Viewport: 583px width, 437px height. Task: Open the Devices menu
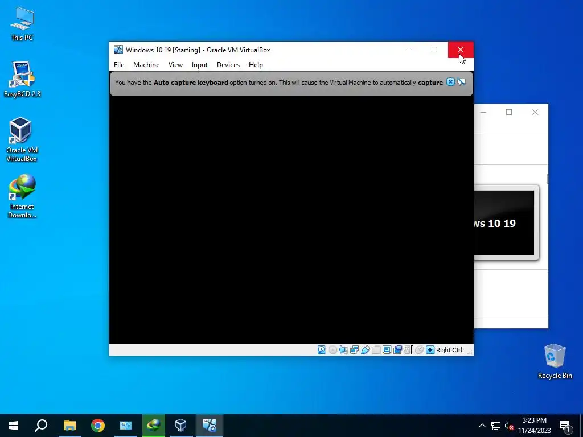click(228, 65)
